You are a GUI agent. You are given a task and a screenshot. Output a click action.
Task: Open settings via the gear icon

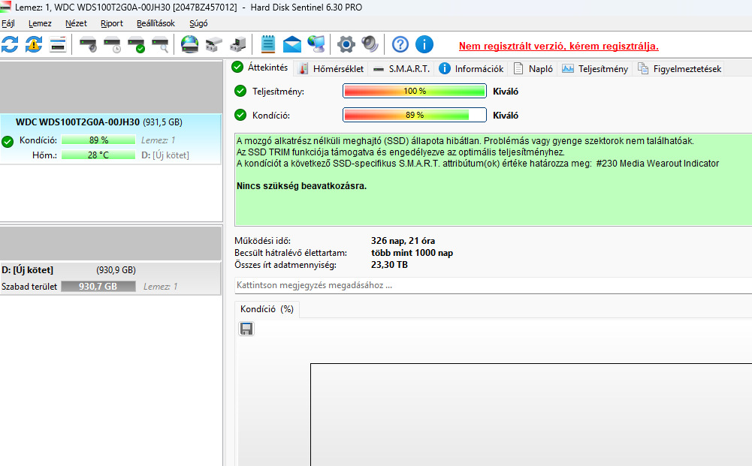click(346, 44)
